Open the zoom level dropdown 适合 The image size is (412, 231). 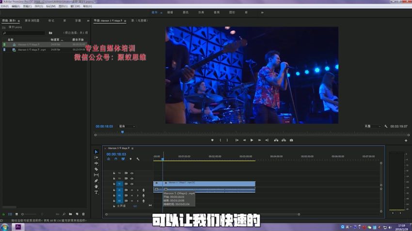(x=127, y=126)
